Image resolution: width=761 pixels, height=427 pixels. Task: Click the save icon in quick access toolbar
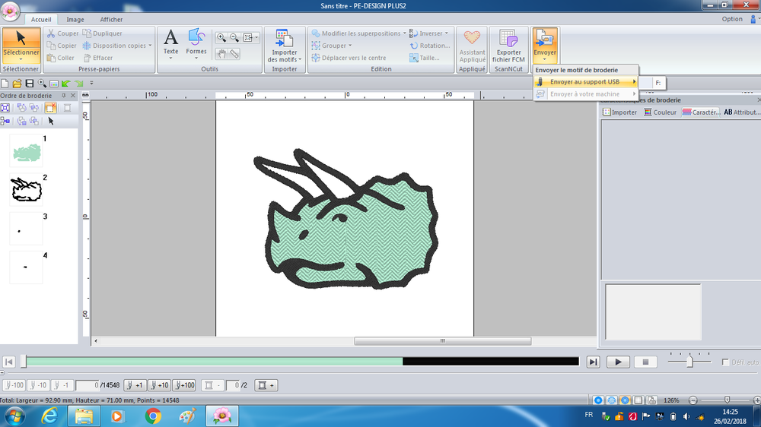[x=29, y=83]
